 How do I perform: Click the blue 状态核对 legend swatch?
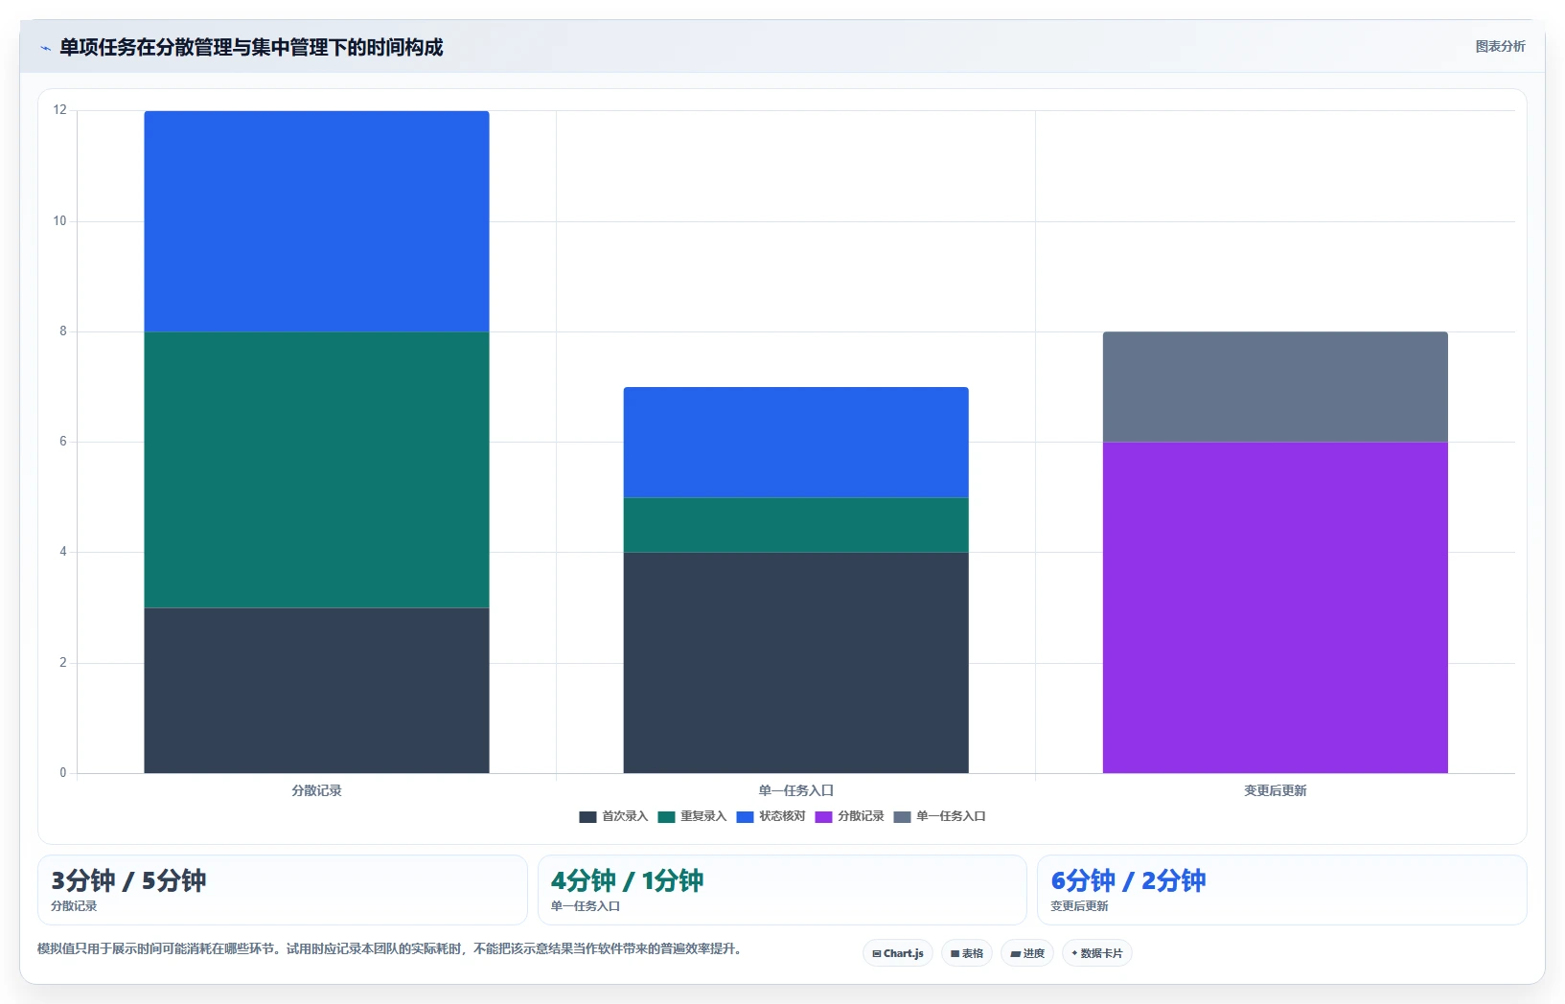745,817
